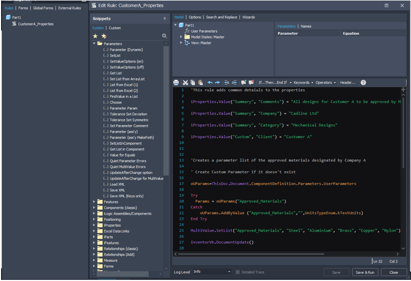Open the pop-out icon in title bar
The image size is (411, 281).
[386, 5]
